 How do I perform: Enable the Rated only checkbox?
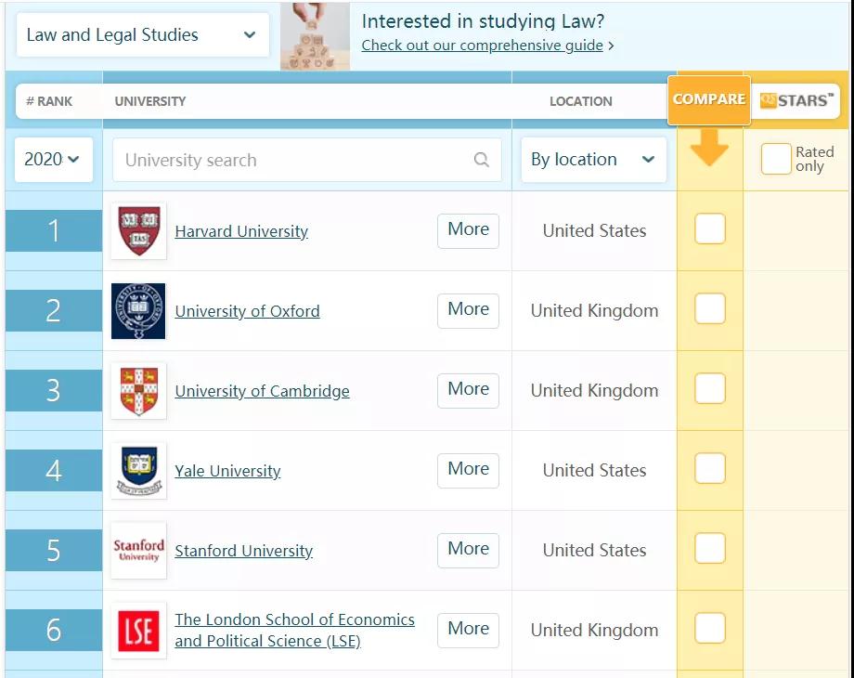point(775,160)
